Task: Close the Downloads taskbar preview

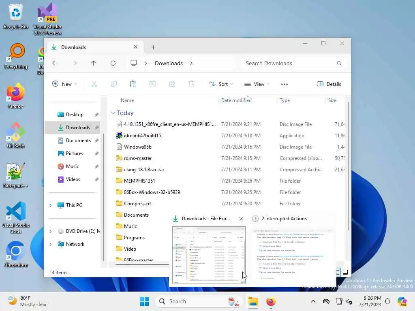Action: (241, 219)
